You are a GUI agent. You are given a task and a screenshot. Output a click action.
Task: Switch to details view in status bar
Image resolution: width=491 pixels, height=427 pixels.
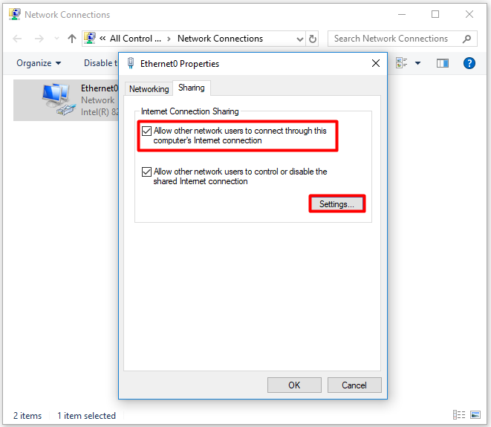pyautogui.click(x=459, y=415)
